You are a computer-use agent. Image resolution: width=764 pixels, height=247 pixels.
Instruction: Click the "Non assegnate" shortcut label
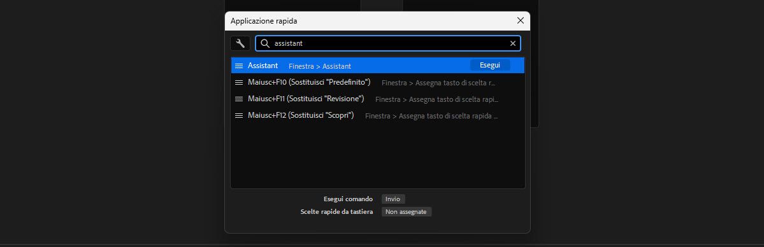[x=407, y=211]
